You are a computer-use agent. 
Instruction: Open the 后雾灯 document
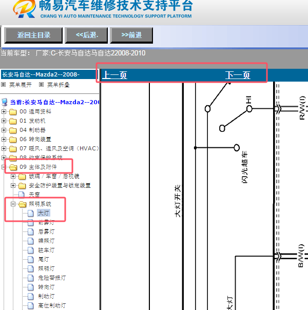pos(46,231)
